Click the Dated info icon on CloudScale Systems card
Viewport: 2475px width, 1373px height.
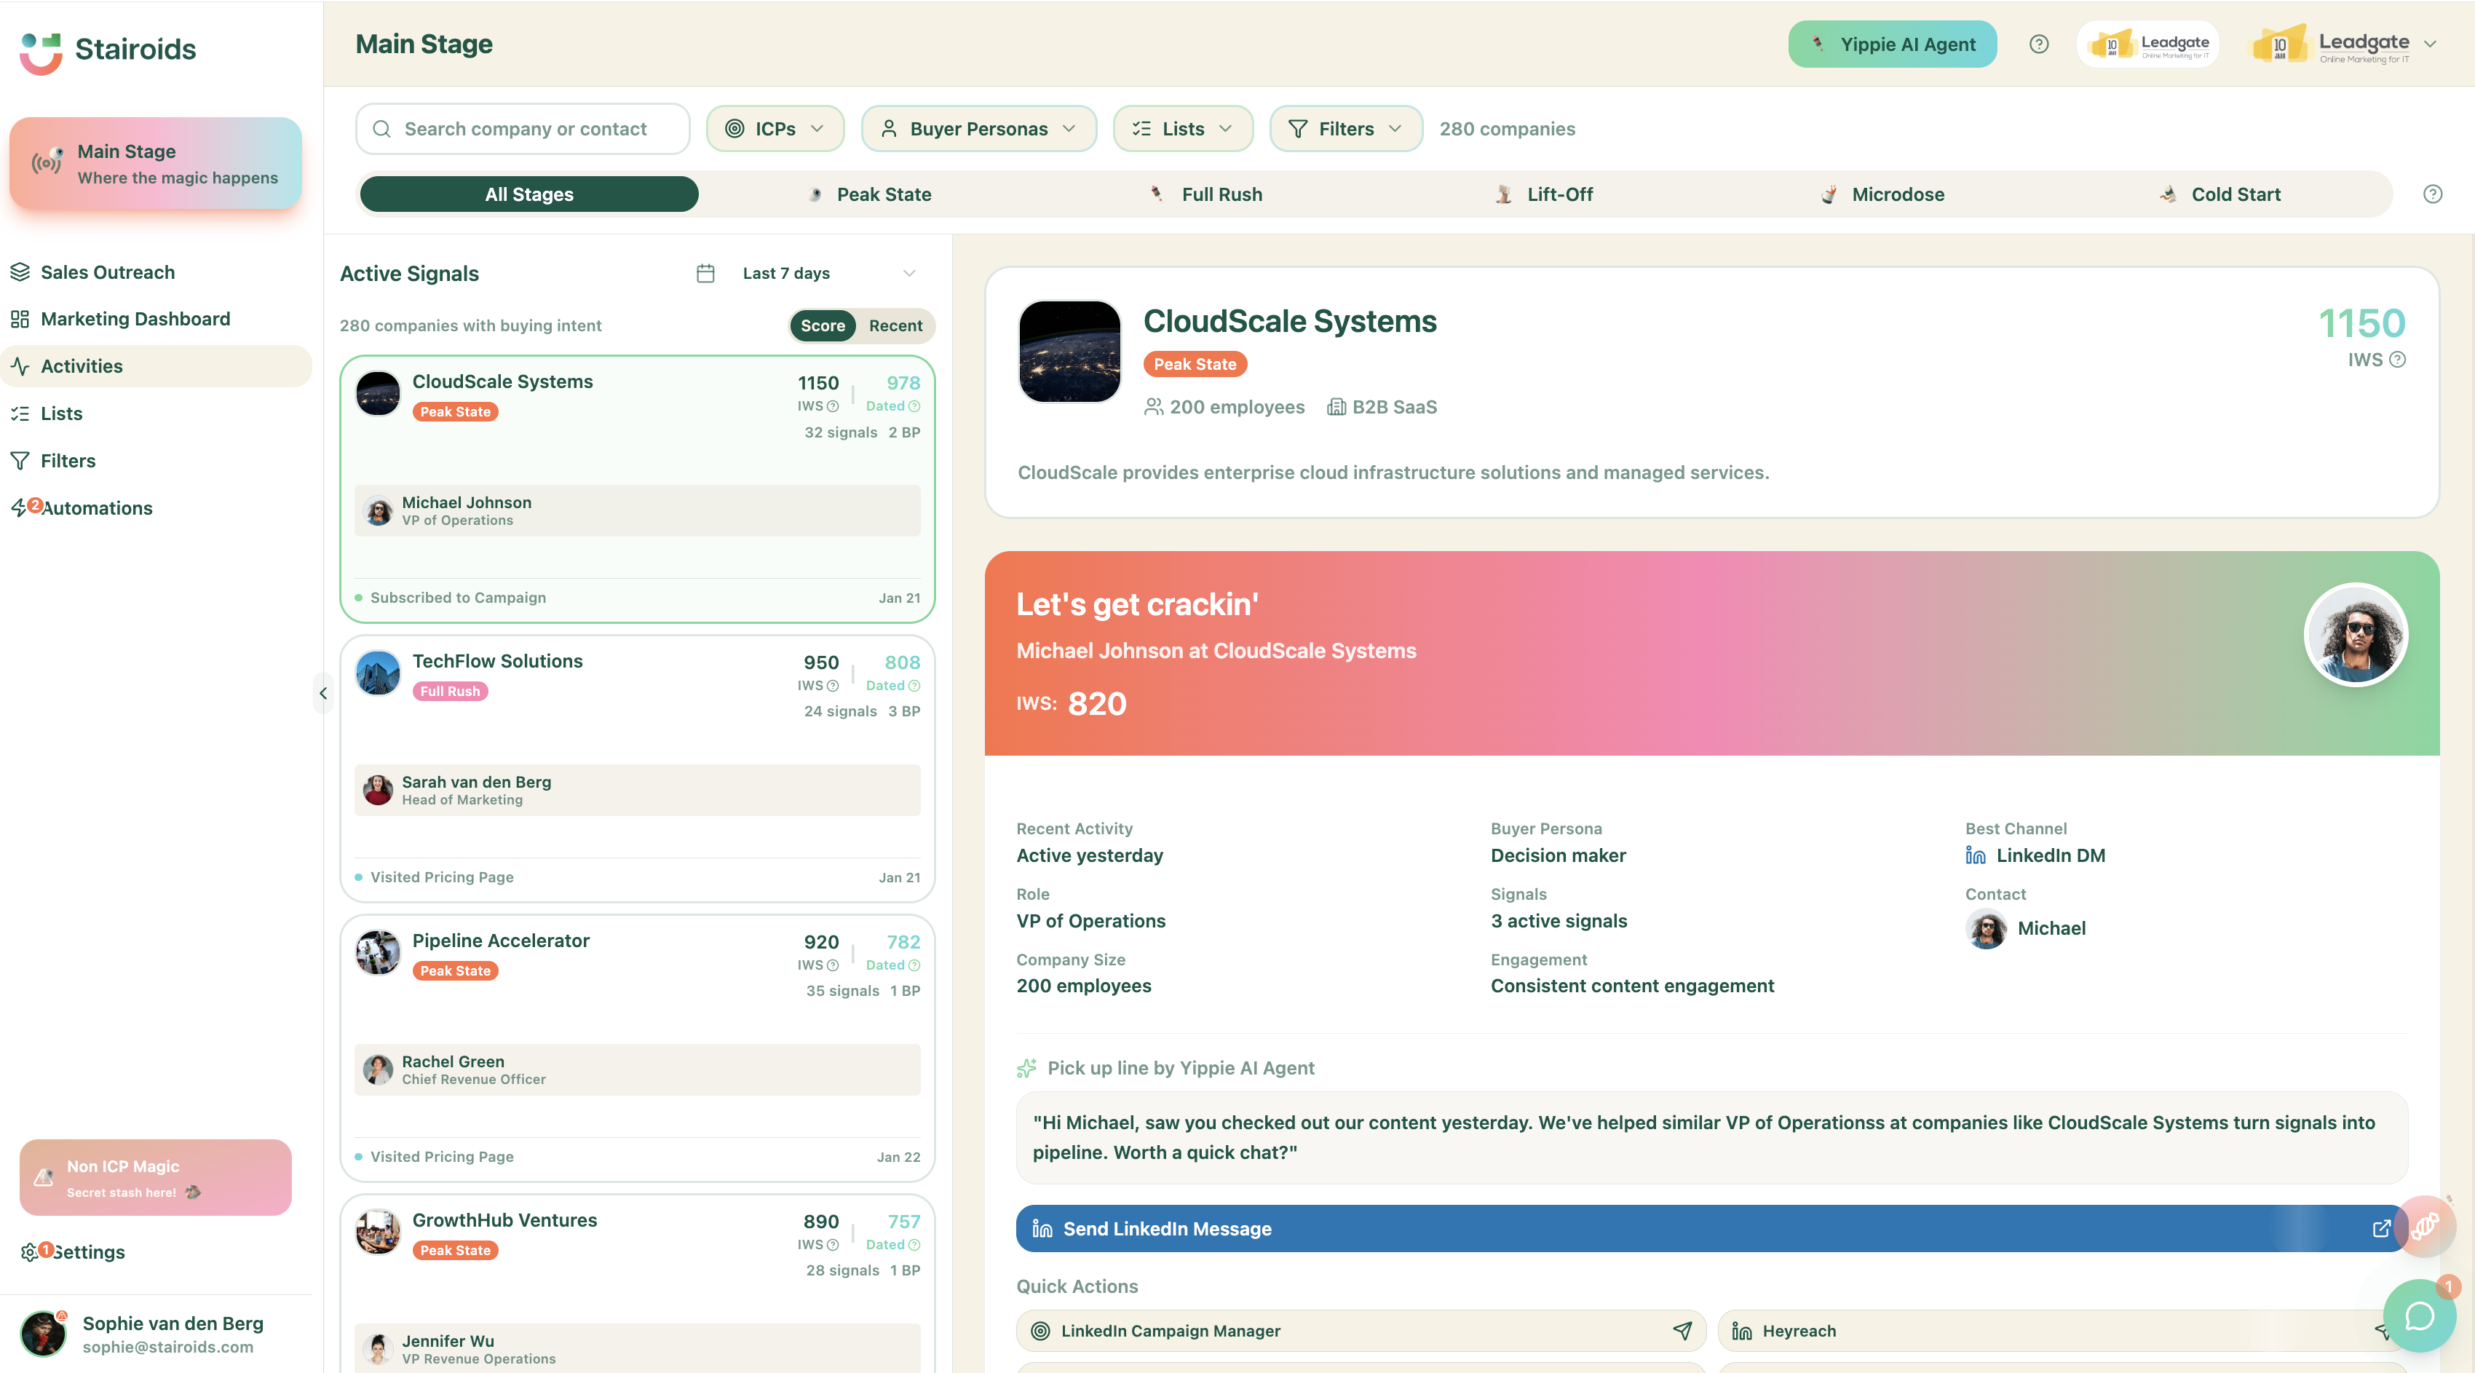(915, 406)
